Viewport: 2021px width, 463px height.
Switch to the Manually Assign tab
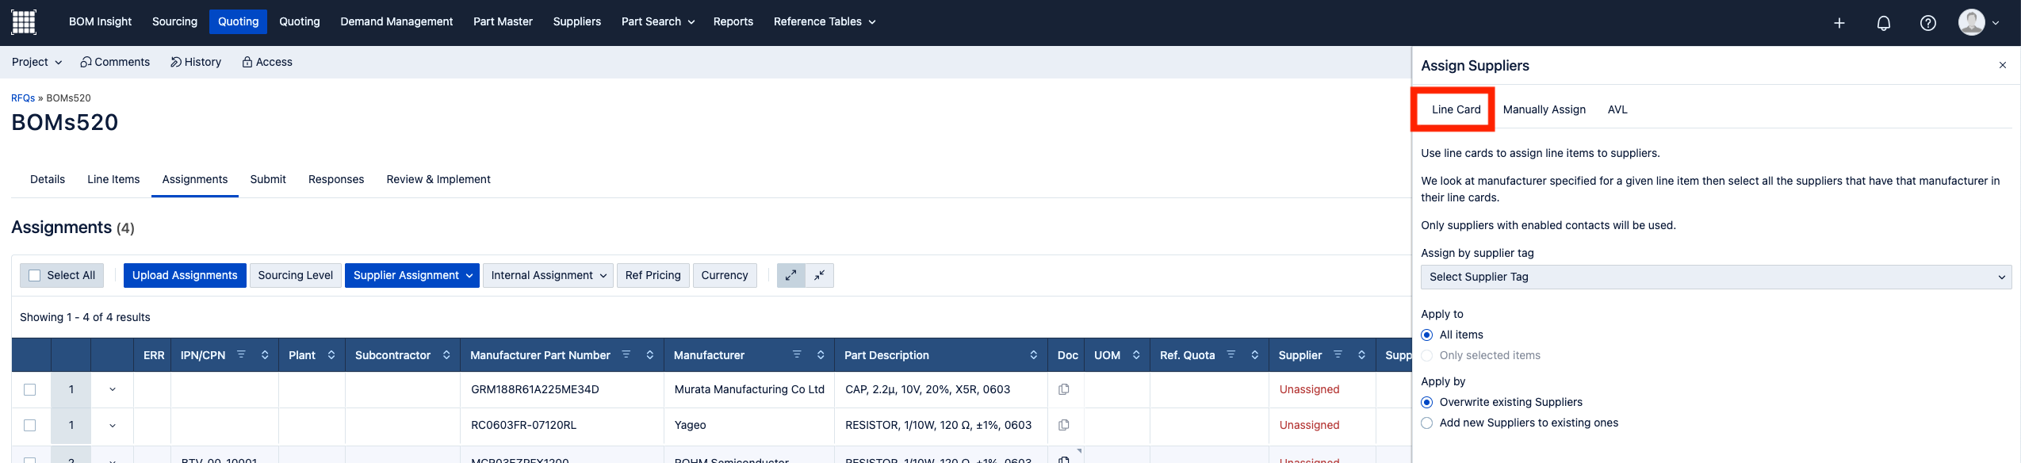[1544, 109]
